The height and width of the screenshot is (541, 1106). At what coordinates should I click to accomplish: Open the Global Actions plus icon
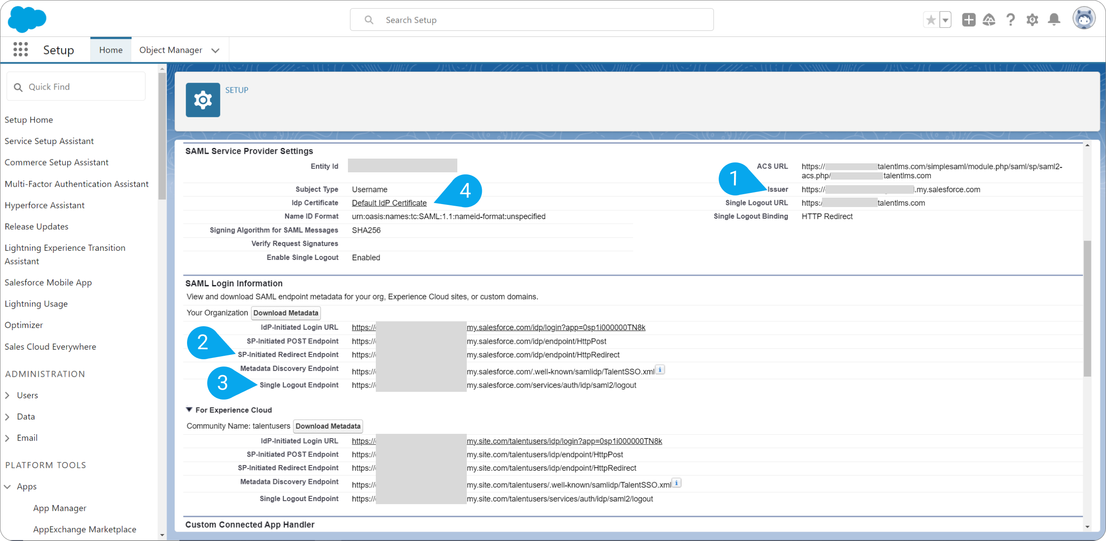pos(969,20)
